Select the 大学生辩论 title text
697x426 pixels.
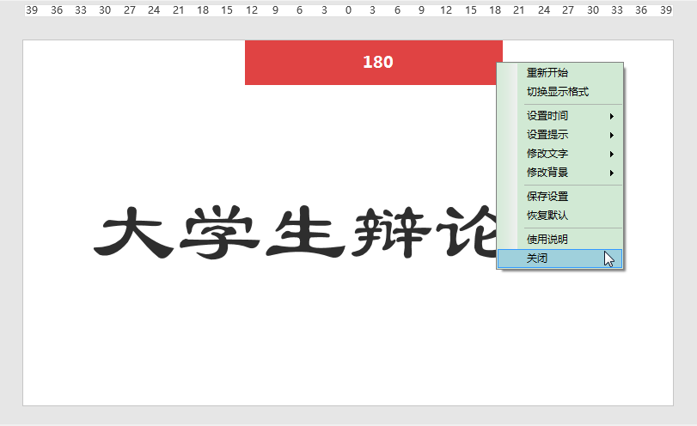point(295,232)
